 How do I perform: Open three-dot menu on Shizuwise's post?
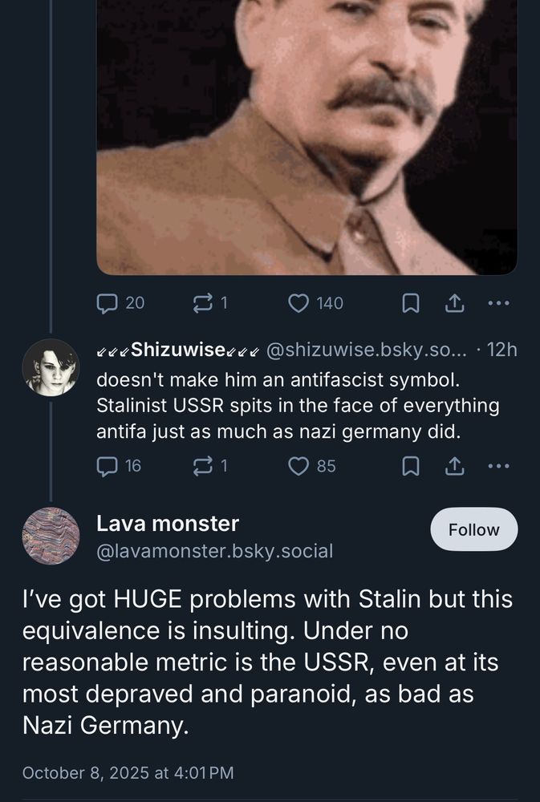498,465
